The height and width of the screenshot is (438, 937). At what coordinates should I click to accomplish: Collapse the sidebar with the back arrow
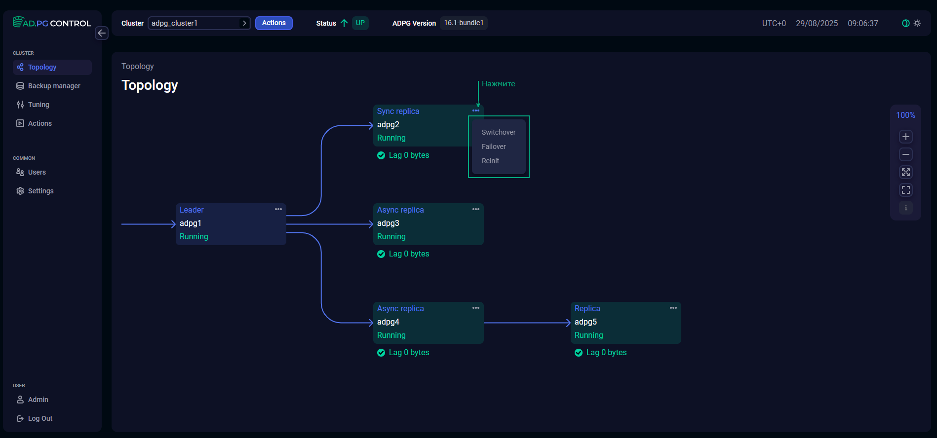click(x=102, y=33)
